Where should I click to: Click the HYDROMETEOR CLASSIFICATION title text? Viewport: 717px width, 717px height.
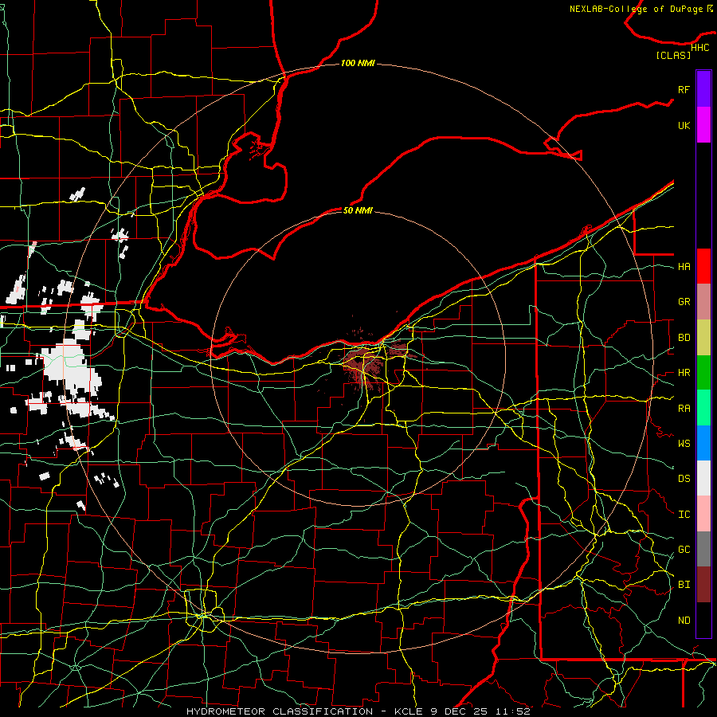point(280,711)
